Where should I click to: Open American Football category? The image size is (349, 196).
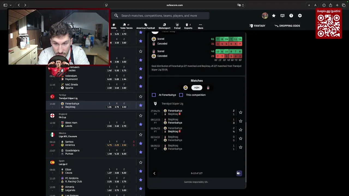pyautogui.click(x=146, y=26)
